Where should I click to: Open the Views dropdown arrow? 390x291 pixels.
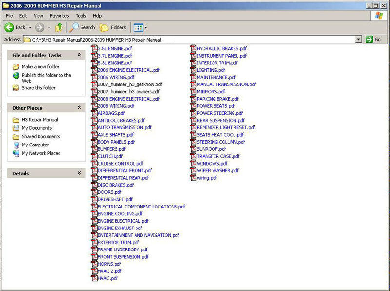tap(146, 28)
